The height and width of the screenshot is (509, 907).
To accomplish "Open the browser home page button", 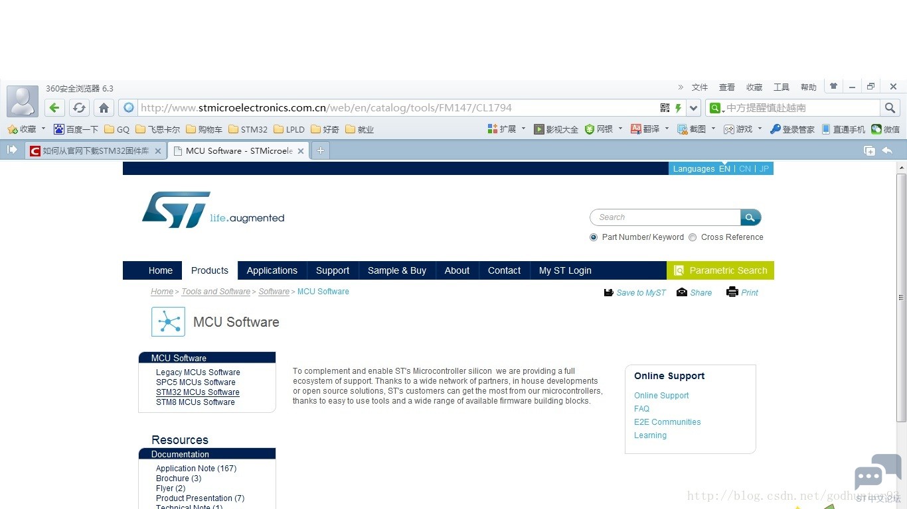I will click(x=104, y=108).
